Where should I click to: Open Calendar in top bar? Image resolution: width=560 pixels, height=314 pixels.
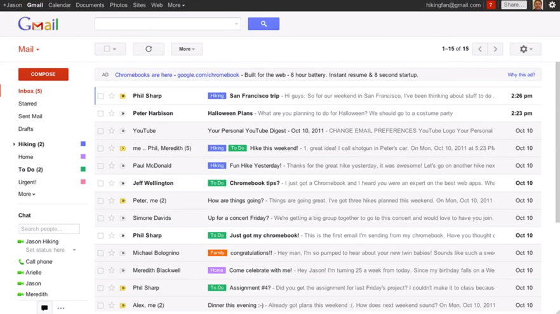[59, 5]
